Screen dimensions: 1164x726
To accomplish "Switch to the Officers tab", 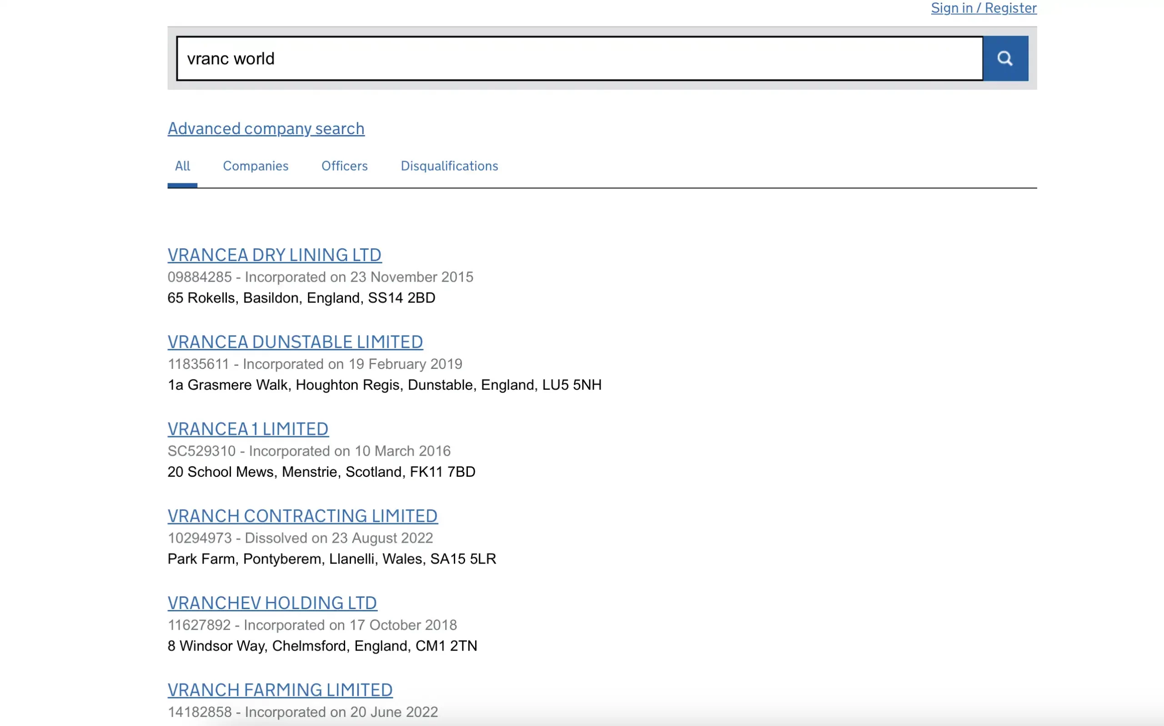I will tap(345, 166).
